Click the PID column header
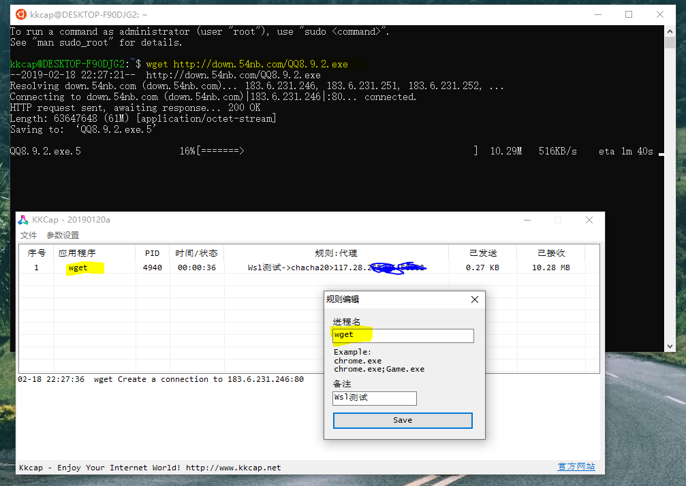The width and height of the screenshot is (686, 486). click(x=152, y=253)
